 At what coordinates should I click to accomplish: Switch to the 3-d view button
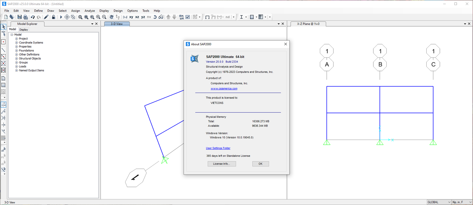pyautogui.click(x=125, y=17)
